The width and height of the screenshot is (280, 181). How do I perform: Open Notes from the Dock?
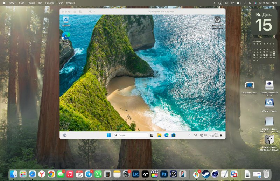tap(117, 174)
